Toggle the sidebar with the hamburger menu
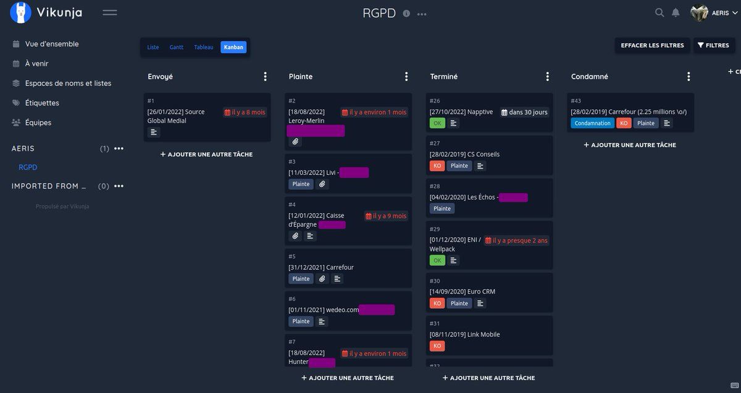The width and height of the screenshot is (741, 393). point(110,13)
